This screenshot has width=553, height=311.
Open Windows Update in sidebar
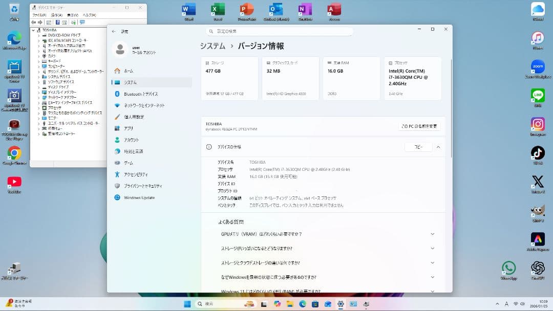[x=152, y=197]
